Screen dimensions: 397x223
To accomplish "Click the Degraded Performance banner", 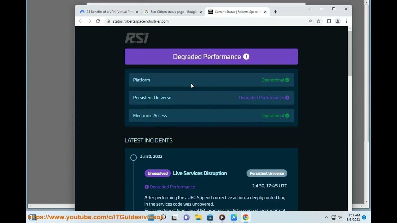I will click(x=211, y=57).
